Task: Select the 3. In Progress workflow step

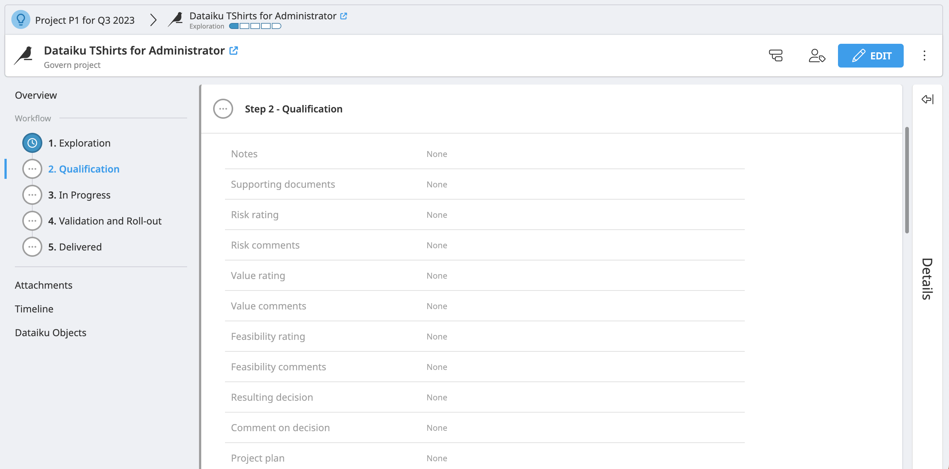Action: click(x=79, y=195)
